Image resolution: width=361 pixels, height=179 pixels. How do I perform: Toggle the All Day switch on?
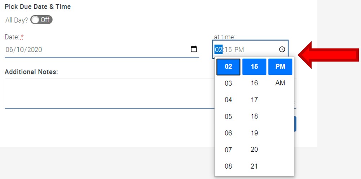point(41,20)
